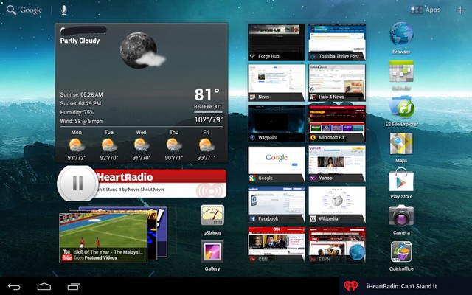The width and height of the screenshot is (472, 295).
Task: Open the Monday forecast 93°/72°
Action: [76, 145]
